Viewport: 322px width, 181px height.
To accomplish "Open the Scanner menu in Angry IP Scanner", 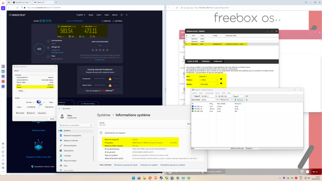I will click(194, 93).
